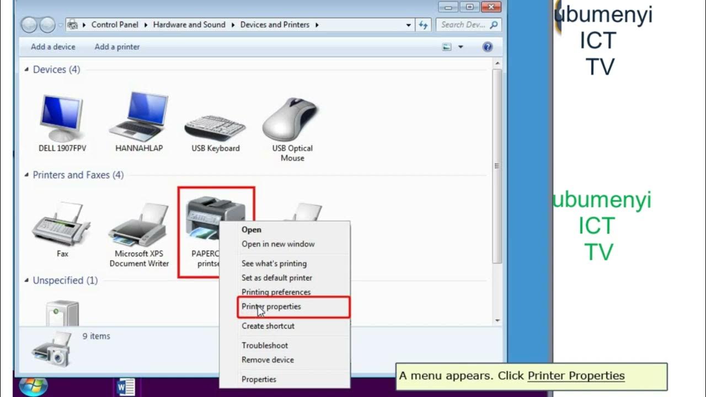Click the scrollbar up arrow

pyautogui.click(x=498, y=65)
